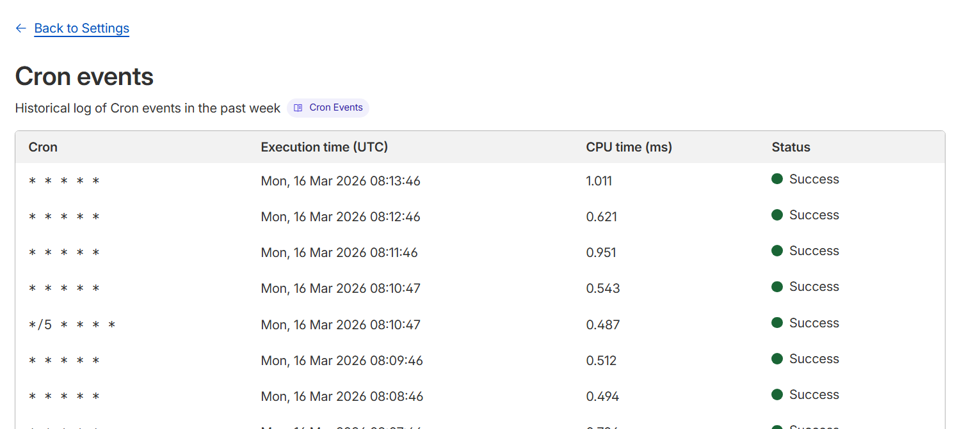This screenshot has height=429, width=966.
Task: Click the book icon in Cron Events badge
Action: point(298,108)
